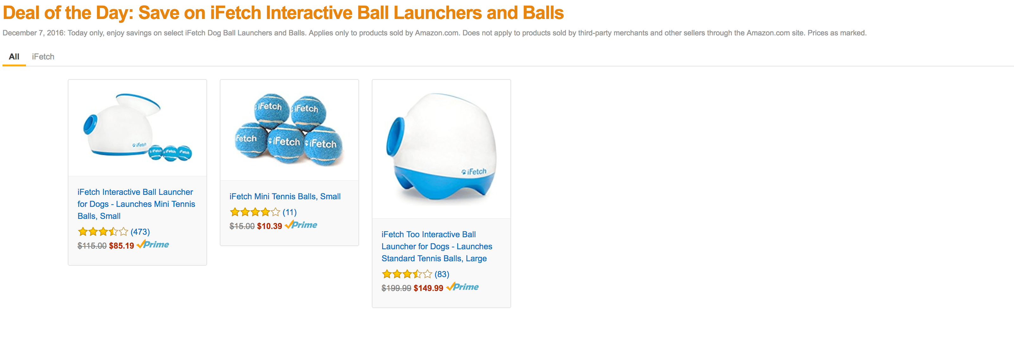Click the Prime badge on the $85.19 launcher

[154, 245]
